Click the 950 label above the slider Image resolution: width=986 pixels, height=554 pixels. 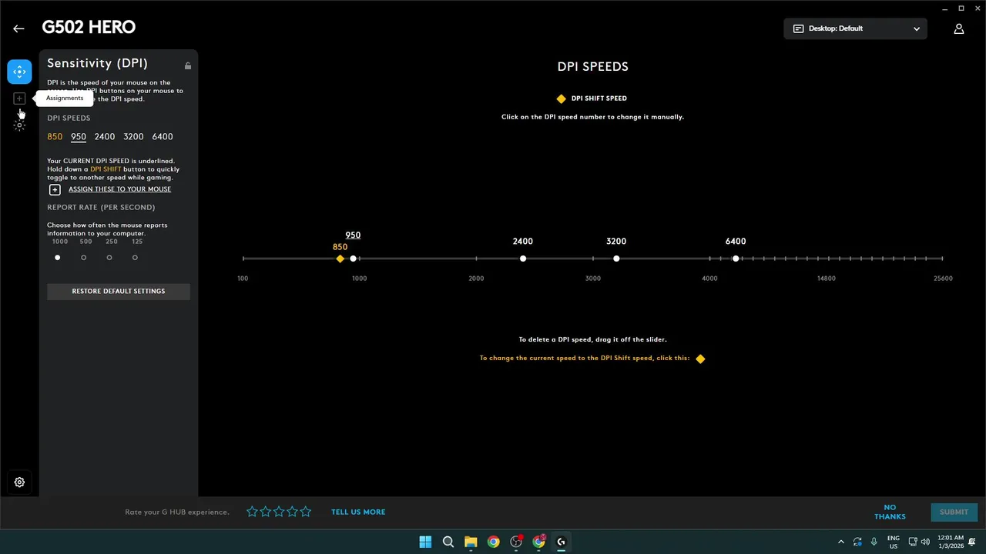point(353,235)
